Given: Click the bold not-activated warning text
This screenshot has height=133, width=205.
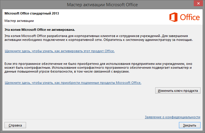Looking at the screenshot, I should 40,30.
